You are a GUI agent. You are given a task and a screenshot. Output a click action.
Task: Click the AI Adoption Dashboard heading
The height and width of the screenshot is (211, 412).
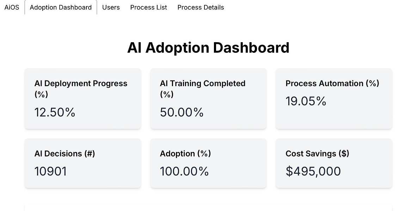click(208, 48)
